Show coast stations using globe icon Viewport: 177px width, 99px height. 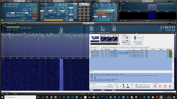pyautogui.click(x=124, y=87)
